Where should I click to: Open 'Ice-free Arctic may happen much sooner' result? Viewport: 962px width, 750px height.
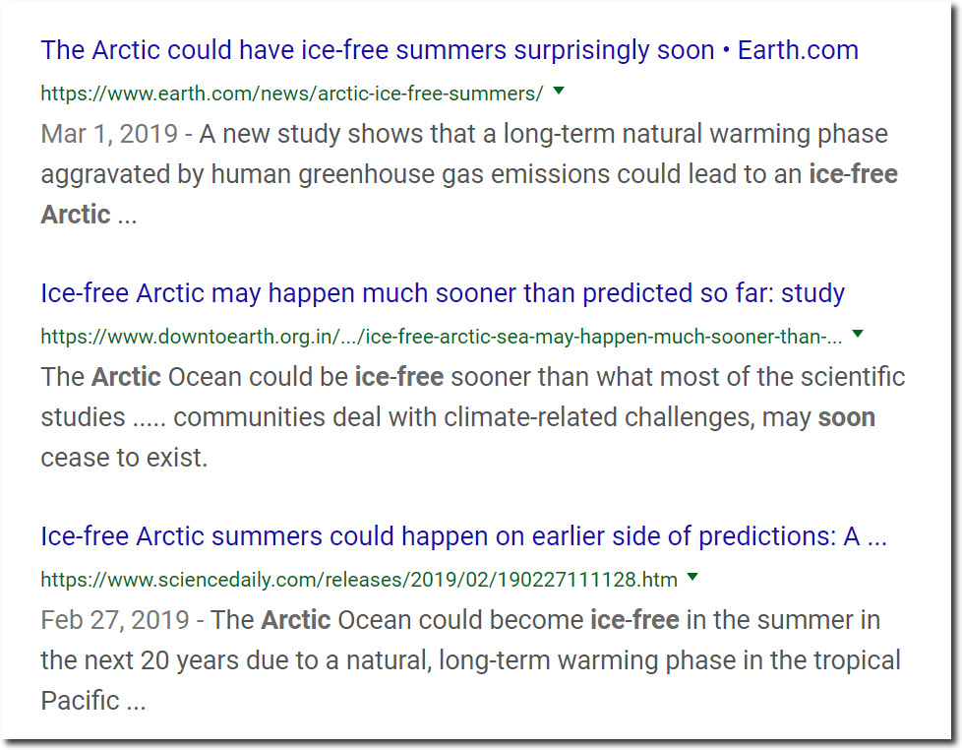pos(443,293)
